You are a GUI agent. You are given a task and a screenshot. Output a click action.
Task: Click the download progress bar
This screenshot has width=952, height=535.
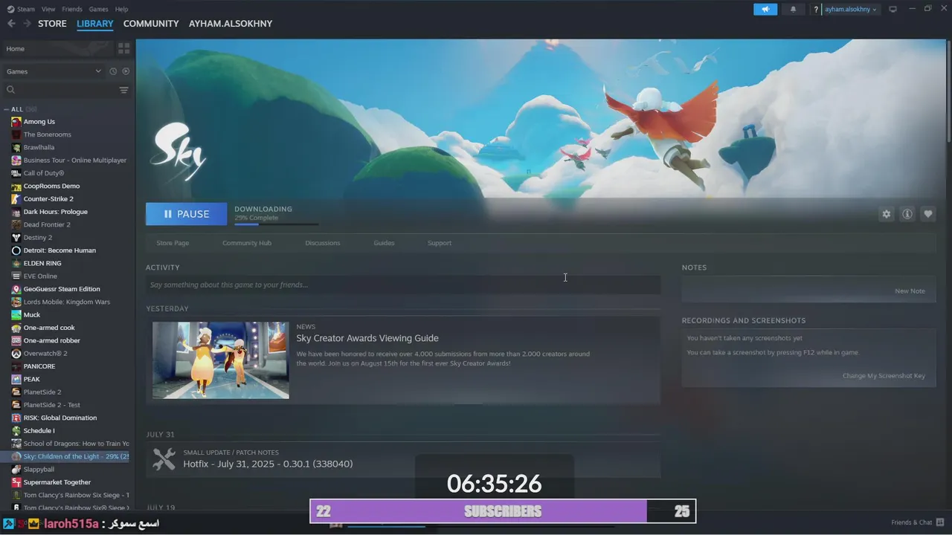coord(276,224)
